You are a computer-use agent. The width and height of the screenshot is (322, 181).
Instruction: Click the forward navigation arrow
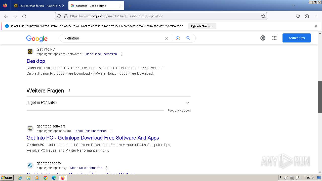tap(15, 16)
